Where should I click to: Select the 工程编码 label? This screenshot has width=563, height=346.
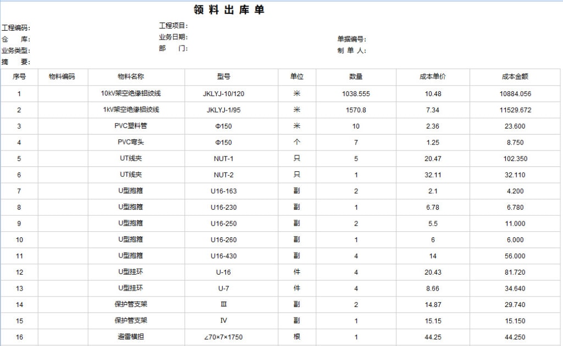16,28
